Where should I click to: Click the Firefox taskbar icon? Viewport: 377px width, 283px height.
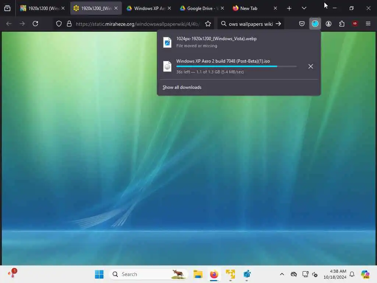(x=214, y=274)
